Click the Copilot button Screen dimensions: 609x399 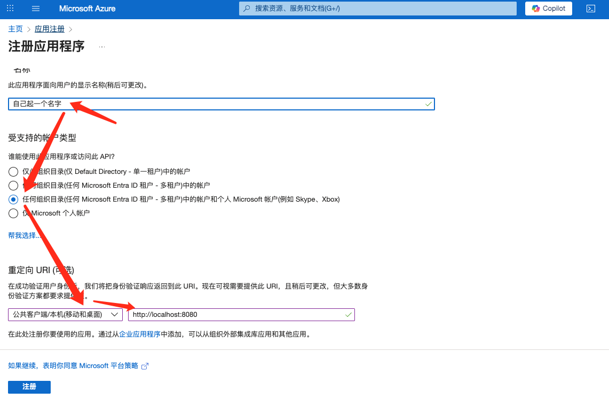tap(548, 9)
